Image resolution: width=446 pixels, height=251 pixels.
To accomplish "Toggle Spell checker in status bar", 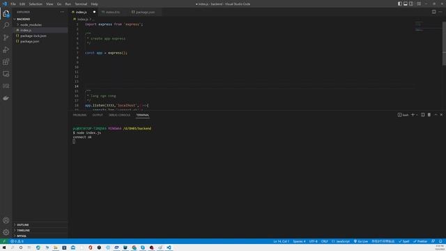I will tap(404, 241).
